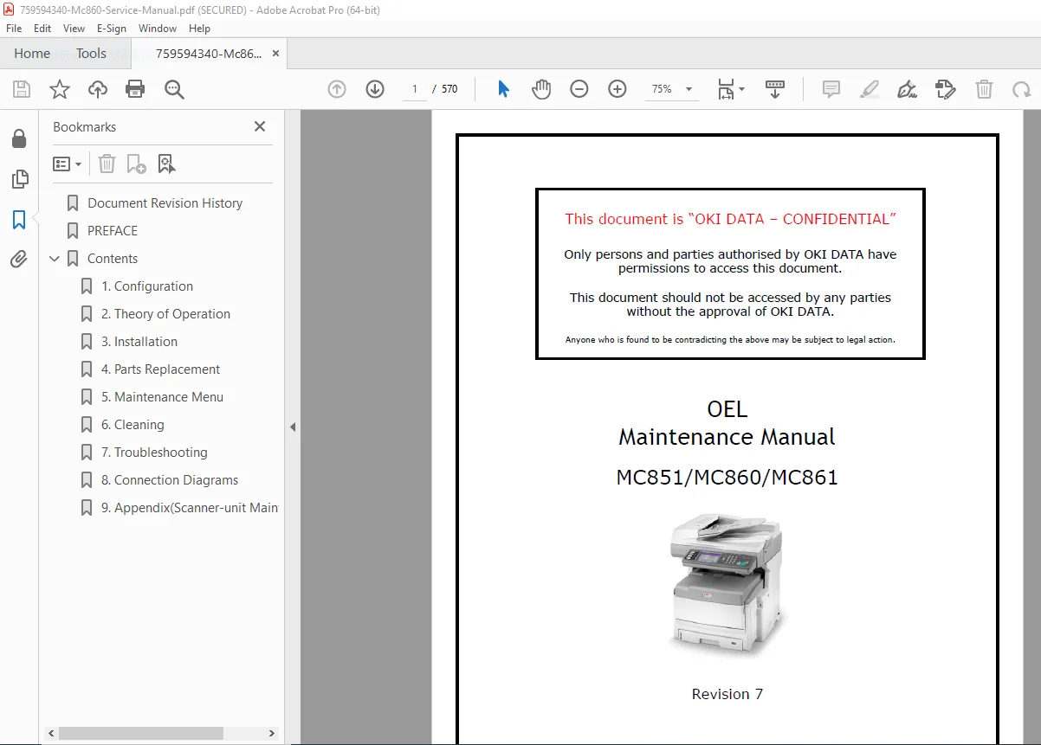Screen dimensions: 1041x745
Task: Go to 3. Installation bookmark
Action: pos(139,342)
